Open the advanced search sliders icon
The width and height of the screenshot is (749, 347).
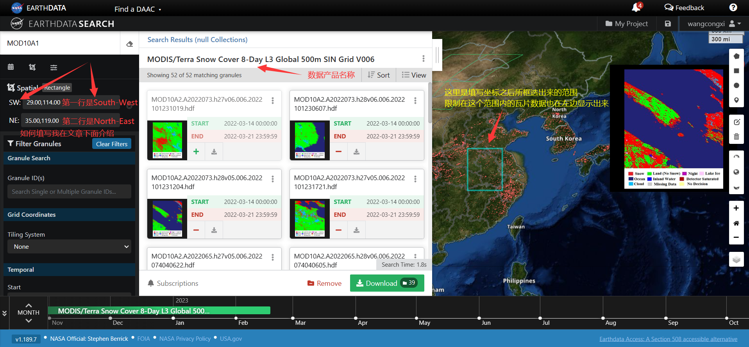pyautogui.click(x=54, y=67)
